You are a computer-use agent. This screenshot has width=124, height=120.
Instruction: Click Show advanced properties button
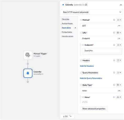pos(94,109)
